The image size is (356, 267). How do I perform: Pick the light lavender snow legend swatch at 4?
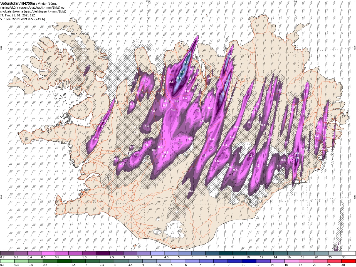pyautogui.click(x=157, y=253)
